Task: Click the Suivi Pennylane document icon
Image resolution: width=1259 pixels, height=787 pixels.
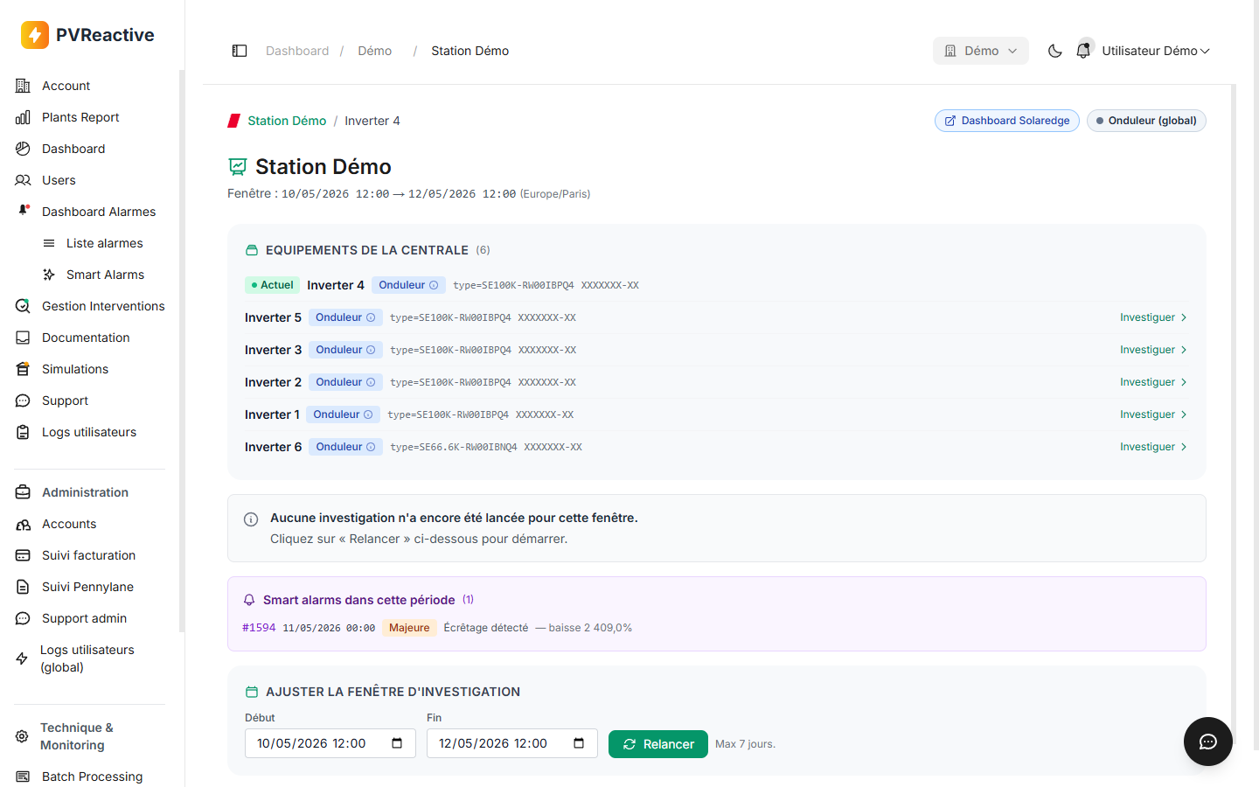Action: click(23, 587)
